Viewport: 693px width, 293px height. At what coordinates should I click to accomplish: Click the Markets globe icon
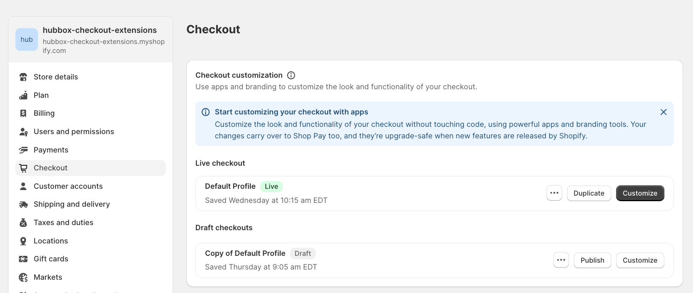point(23,277)
